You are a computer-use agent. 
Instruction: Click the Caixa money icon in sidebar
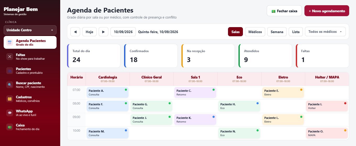point(10,127)
